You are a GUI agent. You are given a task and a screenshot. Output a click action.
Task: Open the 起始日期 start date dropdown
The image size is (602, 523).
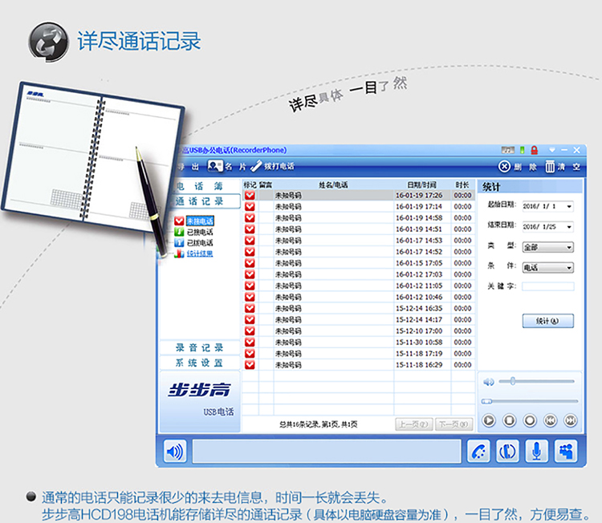pyautogui.click(x=569, y=206)
